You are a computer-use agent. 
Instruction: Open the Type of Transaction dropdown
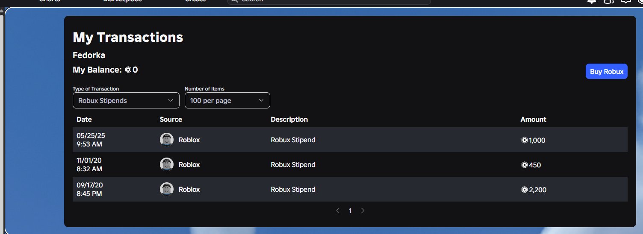[126, 100]
